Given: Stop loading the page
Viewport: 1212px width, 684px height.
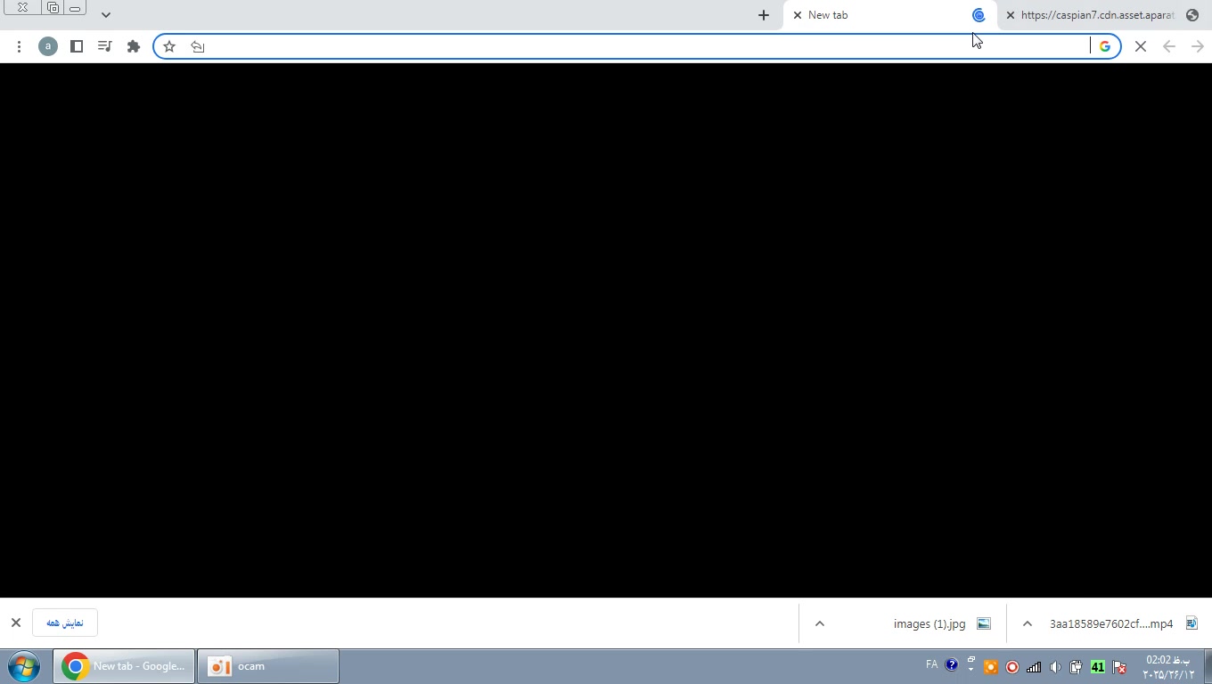Looking at the screenshot, I should coord(1141,46).
